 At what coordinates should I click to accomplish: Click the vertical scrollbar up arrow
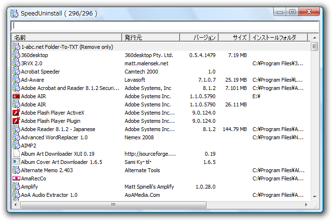(x=315, y=38)
